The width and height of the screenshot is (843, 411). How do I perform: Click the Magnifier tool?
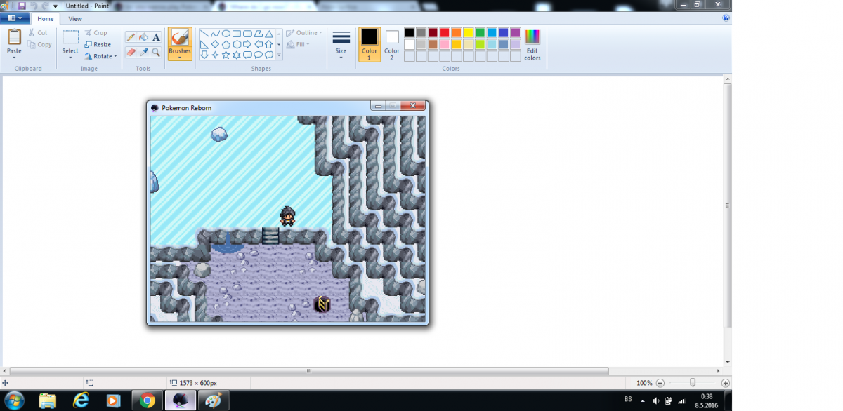coord(156,52)
